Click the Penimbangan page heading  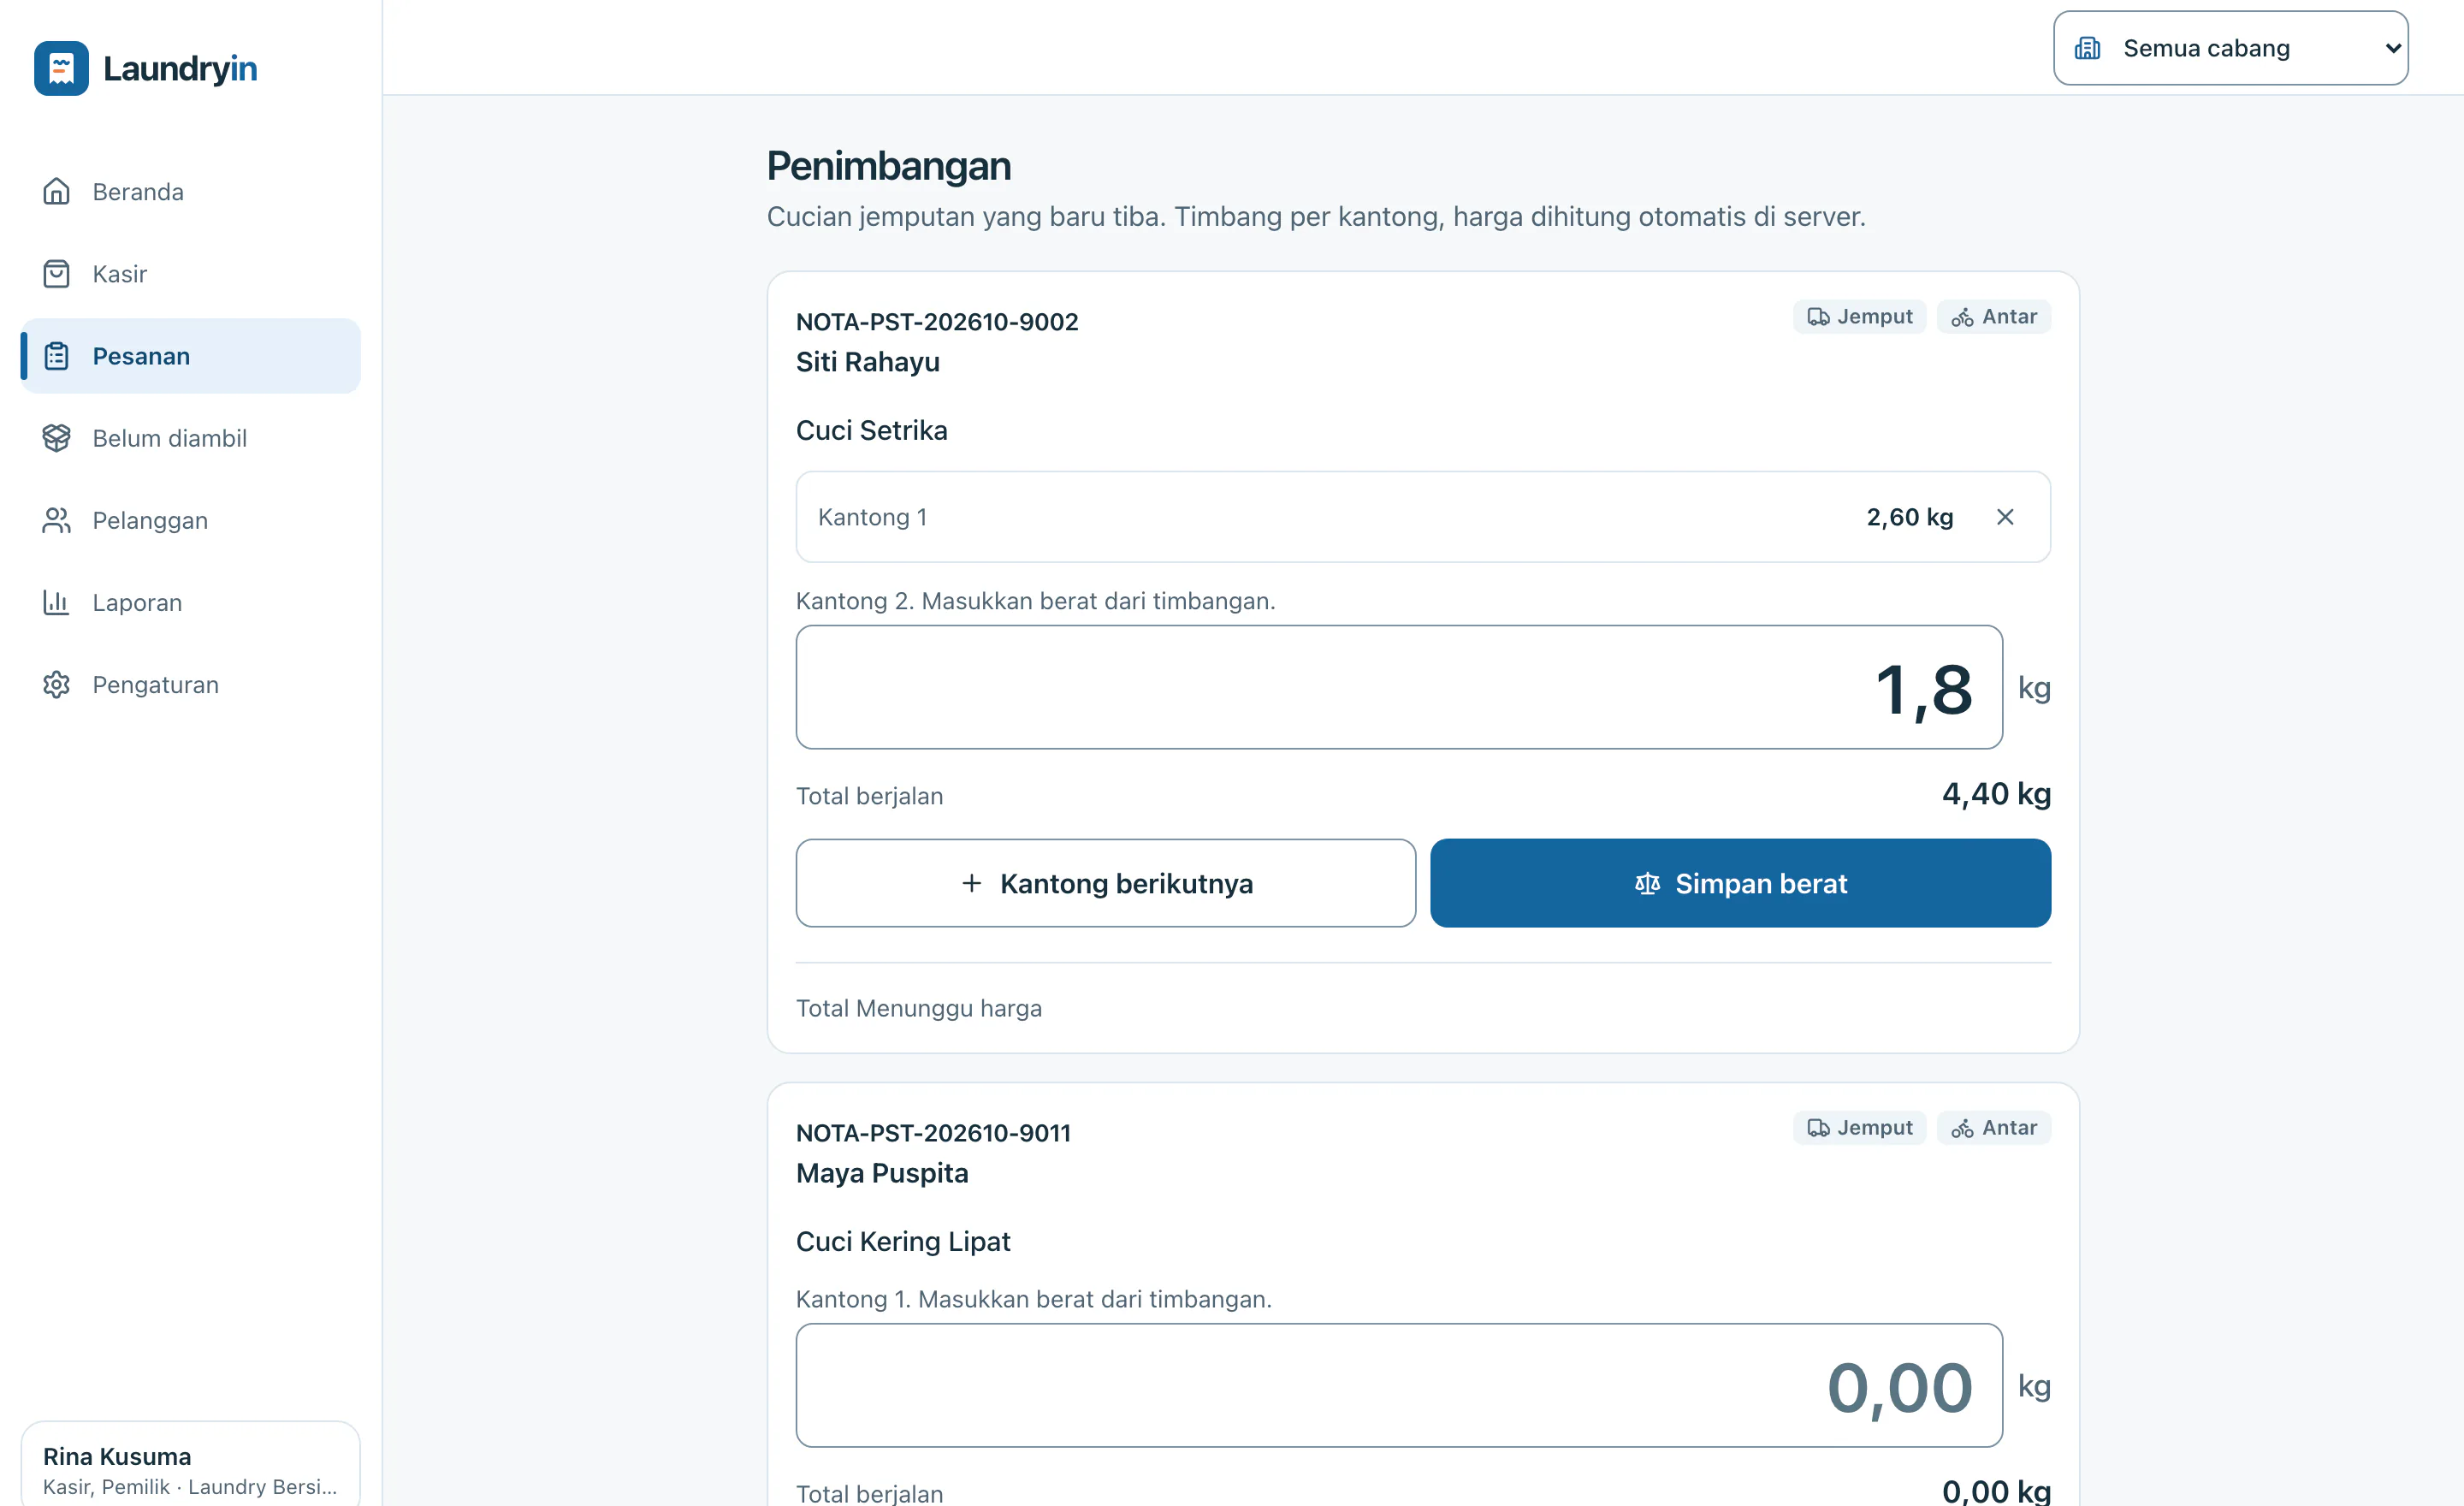889,166
